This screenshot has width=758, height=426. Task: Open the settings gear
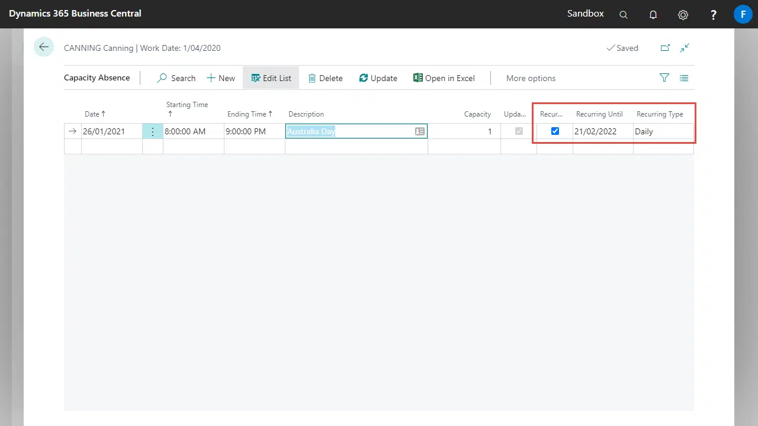pos(683,15)
